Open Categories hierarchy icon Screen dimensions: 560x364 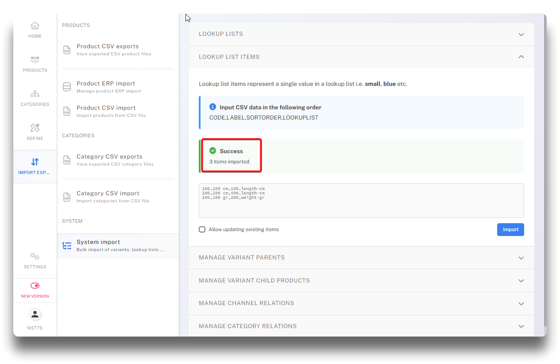click(35, 94)
